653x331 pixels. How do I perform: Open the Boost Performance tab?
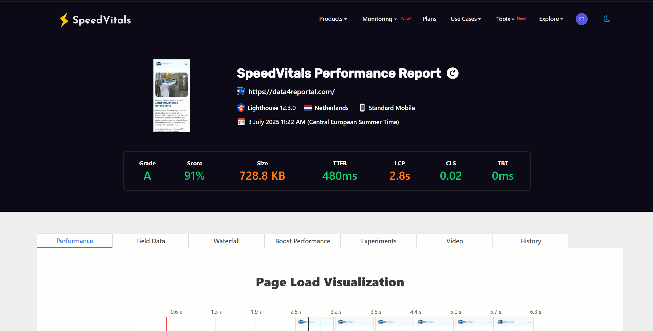pyautogui.click(x=303, y=241)
